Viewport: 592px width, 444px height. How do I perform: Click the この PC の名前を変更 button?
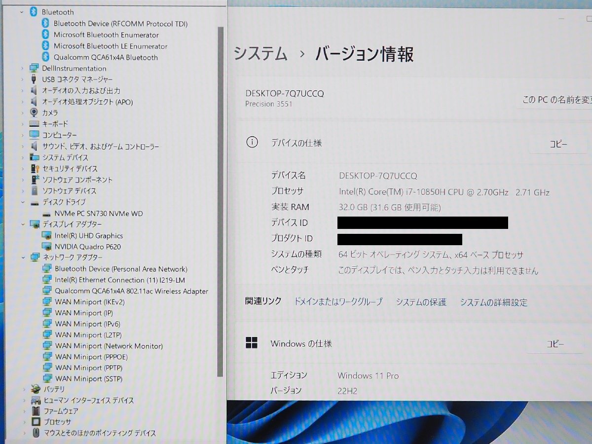point(555,100)
